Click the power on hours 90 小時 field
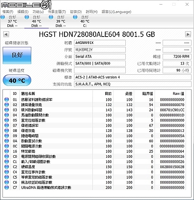The width and height of the screenshot is (194, 200). pos(177,70)
